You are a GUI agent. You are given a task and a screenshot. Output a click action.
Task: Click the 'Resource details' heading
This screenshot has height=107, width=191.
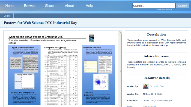[156, 78]
